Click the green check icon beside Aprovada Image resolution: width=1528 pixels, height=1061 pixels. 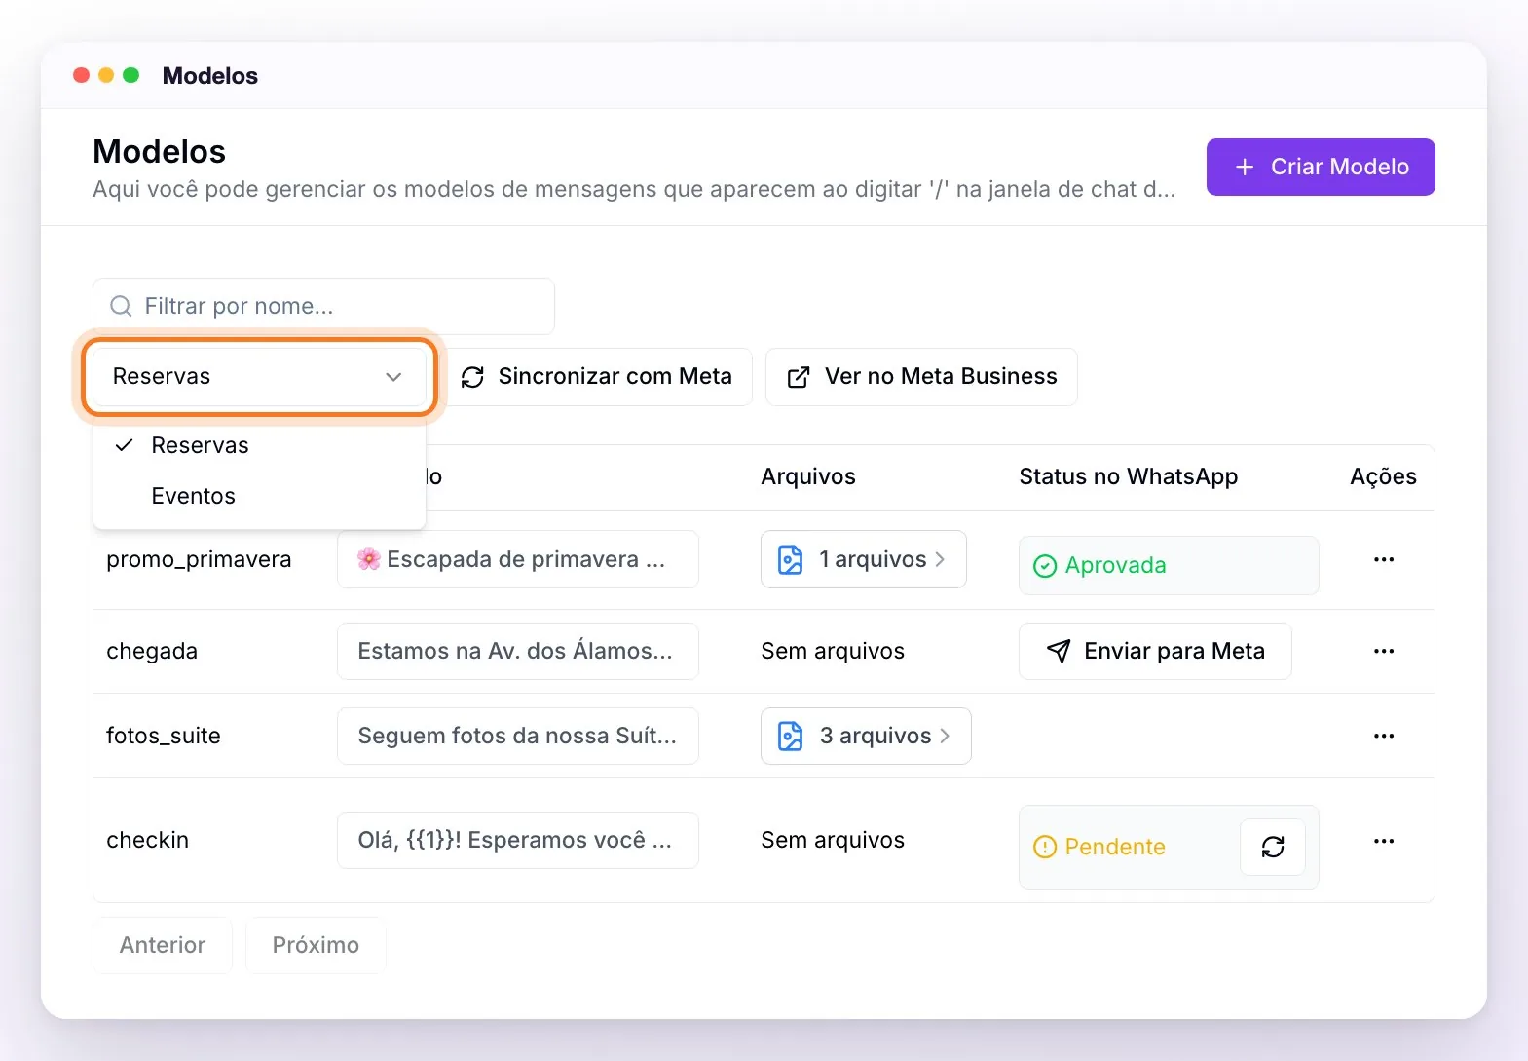[1045, 566]
